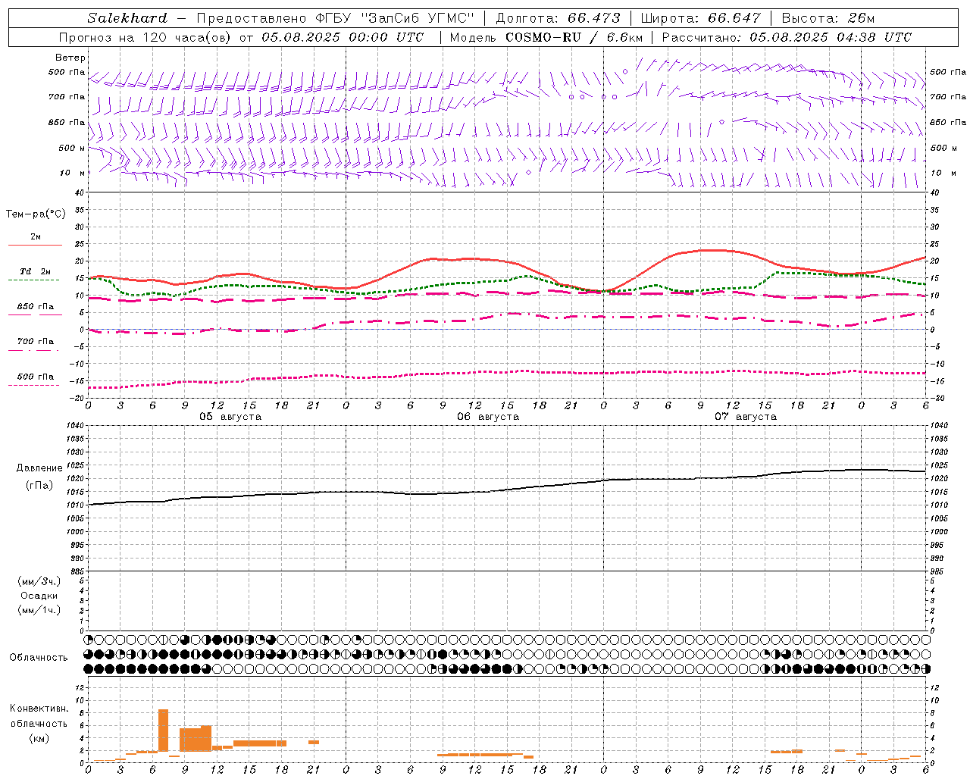The image size is (970, 776).
Task: Click the "700 гПа" dash-dot legend entry
Action: 35,342
